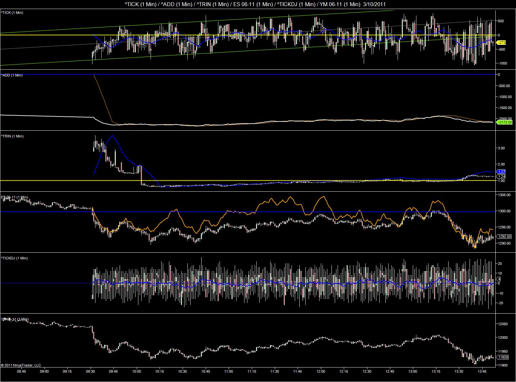The image size is (516, 382).
Task: Click the 12:00 time axis label
Action: (x=321, y=371)
